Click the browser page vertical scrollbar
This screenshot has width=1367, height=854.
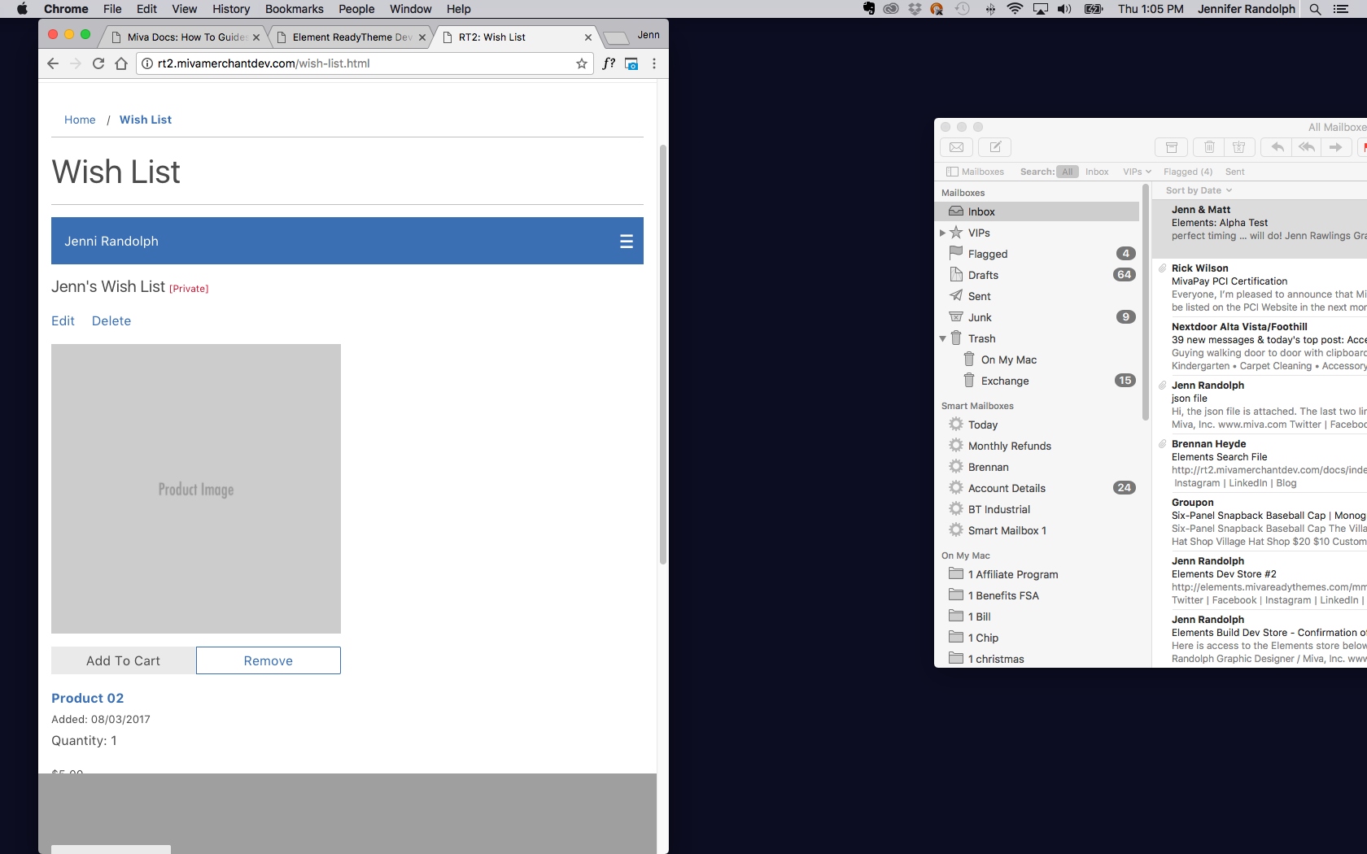[x=663, y=354]
